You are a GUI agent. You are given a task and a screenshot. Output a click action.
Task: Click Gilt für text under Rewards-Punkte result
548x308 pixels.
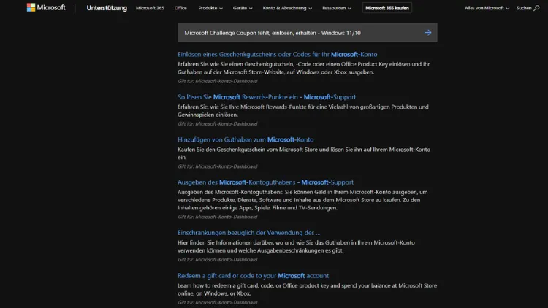tap(218, 123)
